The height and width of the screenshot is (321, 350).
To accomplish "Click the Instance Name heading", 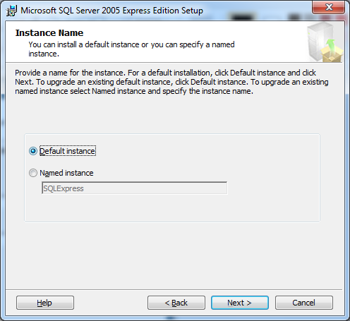I will (49, 33).
